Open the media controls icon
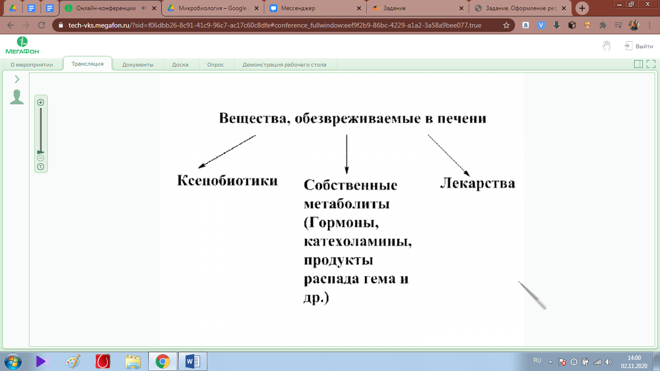 [618, 25]
